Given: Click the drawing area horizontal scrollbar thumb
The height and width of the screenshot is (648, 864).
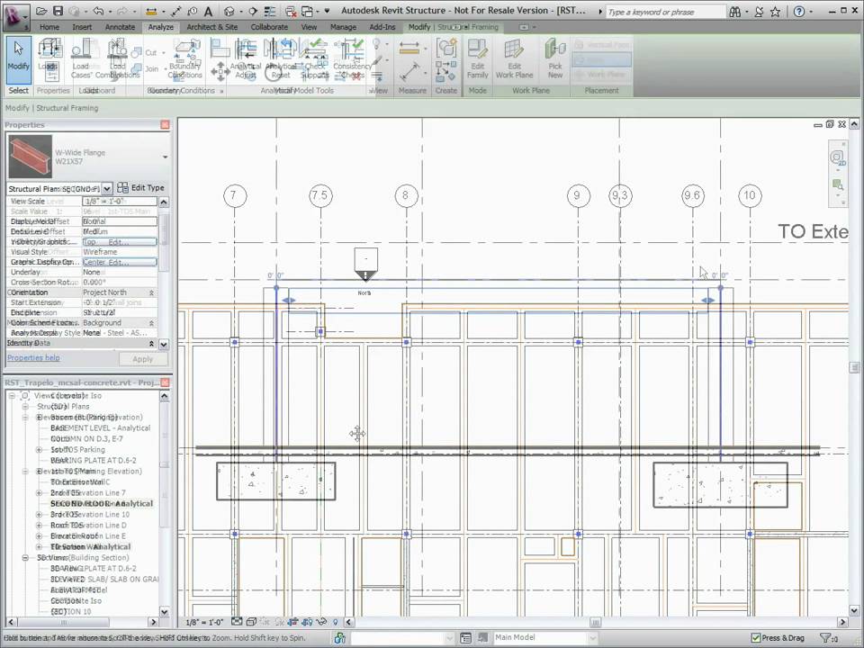Looking at the screenshot, I should pyautogui.click(x=595, y=622).
